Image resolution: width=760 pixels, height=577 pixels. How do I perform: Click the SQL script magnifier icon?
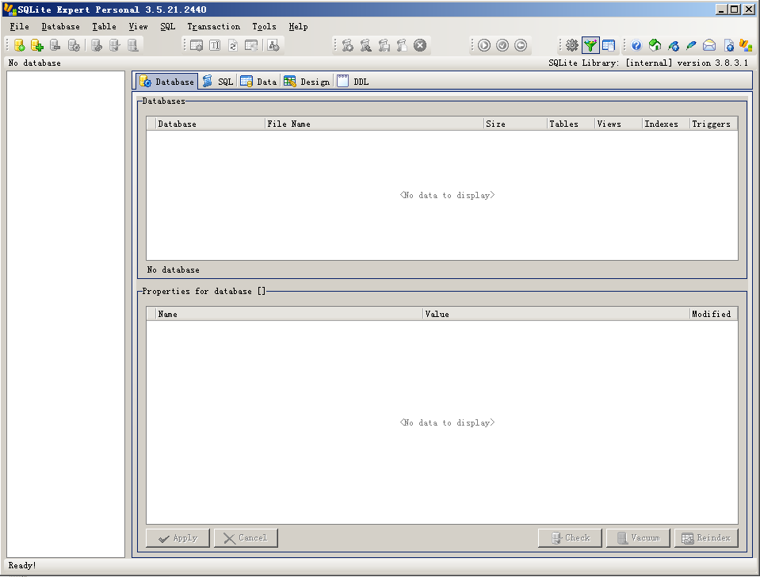tap(366, 45)
